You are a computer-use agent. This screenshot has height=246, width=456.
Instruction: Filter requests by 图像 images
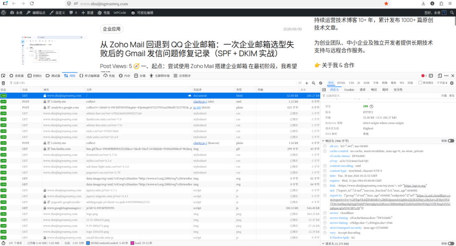click(x=384, y=83)
